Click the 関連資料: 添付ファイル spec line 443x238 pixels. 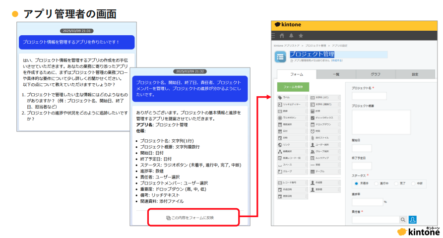coord(162,201)
